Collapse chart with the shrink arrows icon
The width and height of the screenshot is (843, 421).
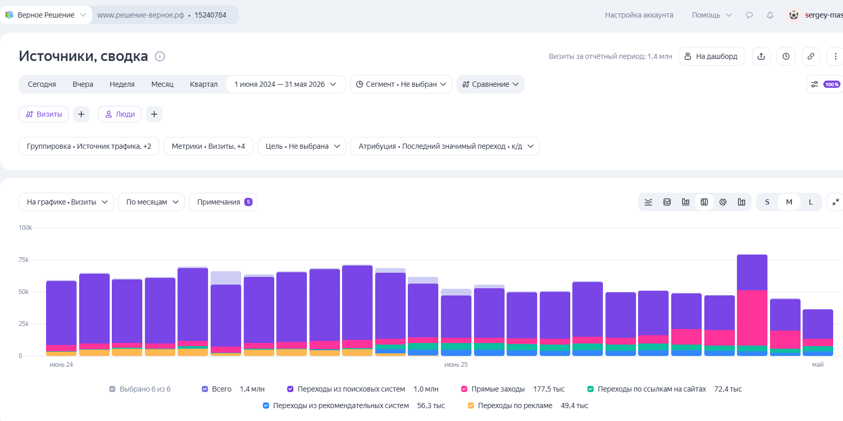tap(835, 202)
